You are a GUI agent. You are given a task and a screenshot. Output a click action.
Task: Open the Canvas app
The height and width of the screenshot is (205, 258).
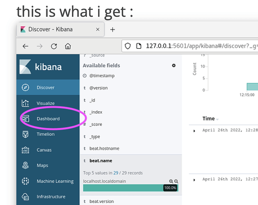point(48,150)
